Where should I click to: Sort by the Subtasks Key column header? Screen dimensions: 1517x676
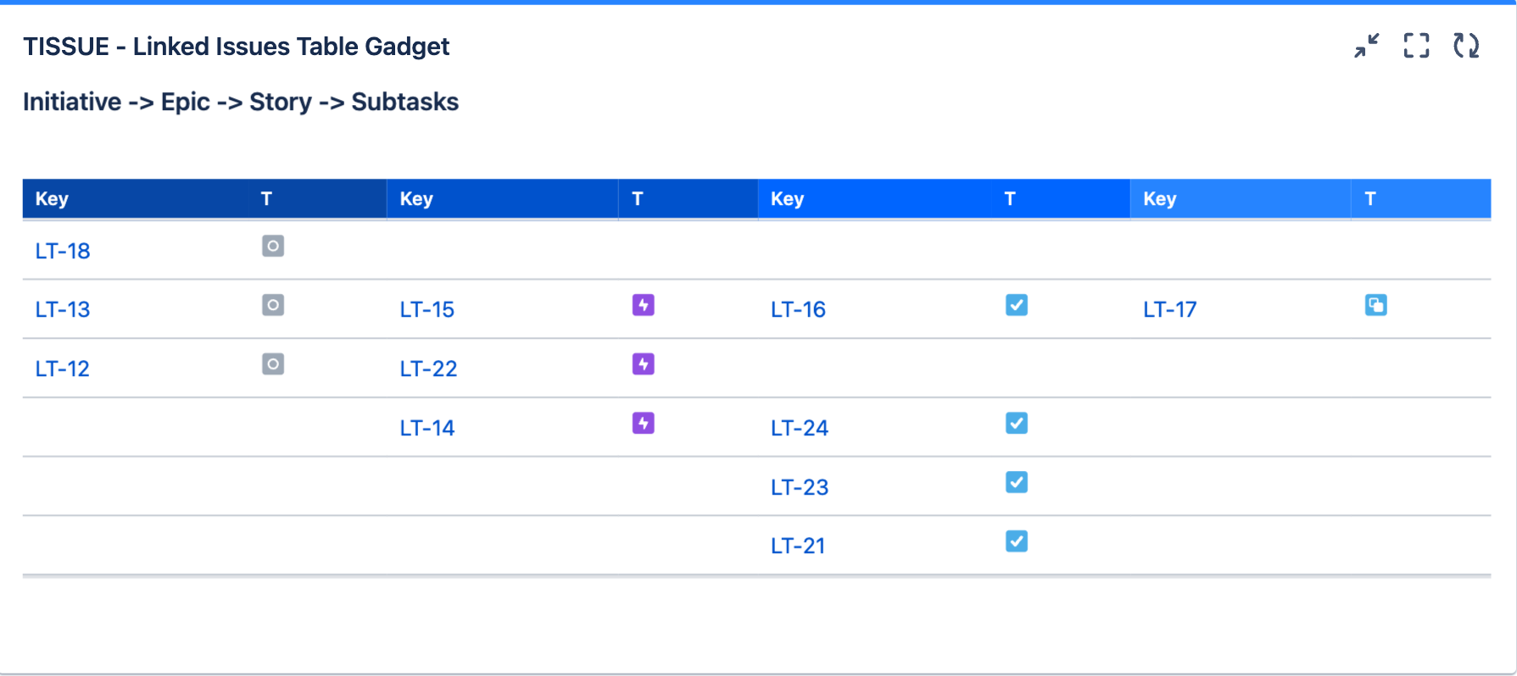pyautogui.click(x=1159, y=199)
